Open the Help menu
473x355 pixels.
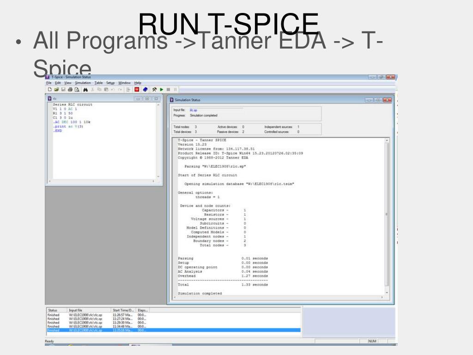(x=138, y=83)
